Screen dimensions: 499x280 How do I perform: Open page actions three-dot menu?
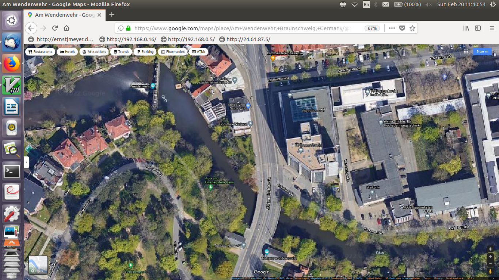392,28
